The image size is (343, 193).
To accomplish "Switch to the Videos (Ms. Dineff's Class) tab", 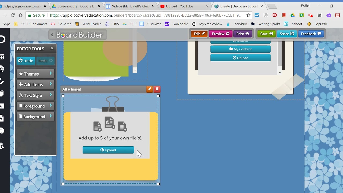I will coord(130,6).
